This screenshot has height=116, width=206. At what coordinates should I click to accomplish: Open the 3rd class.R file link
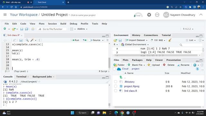pos(130,91)
